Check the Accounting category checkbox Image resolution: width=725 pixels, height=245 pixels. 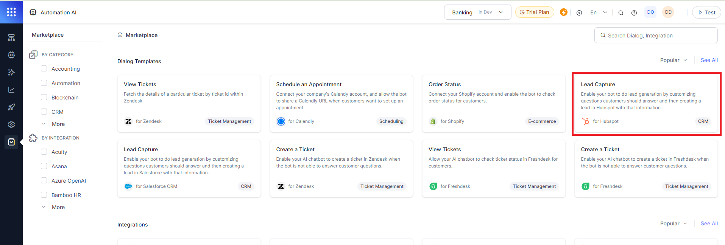44,68
